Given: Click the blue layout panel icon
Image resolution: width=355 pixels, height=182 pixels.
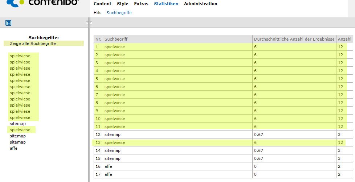Looking at the screenshot, I should pos(8,23).
